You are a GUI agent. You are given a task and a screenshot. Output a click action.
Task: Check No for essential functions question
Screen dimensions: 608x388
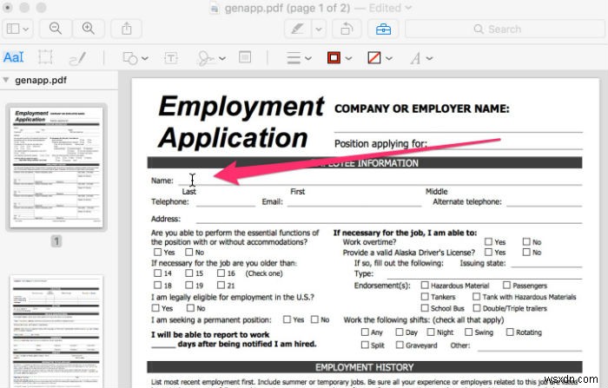pyautogui.click(x=188, y=252)
